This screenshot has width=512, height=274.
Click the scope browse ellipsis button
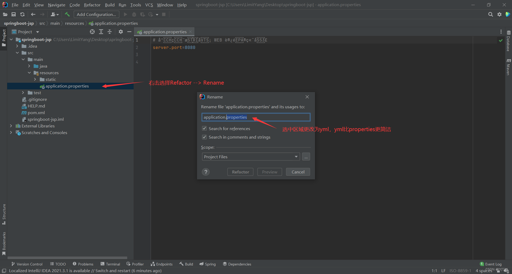pos(306,157)
